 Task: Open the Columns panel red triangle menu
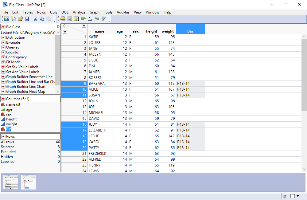coord(4,99)
